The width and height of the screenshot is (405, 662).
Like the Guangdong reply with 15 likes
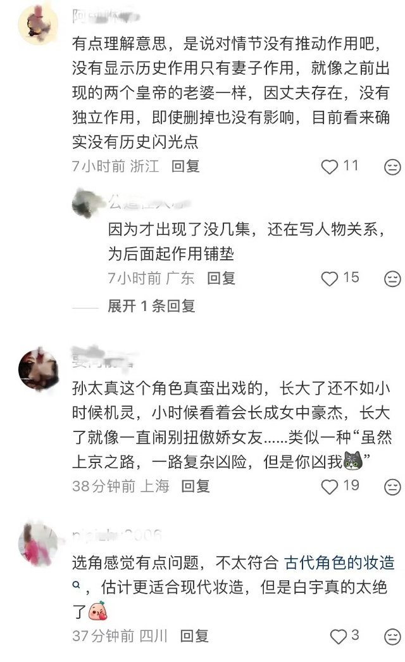point(330,279)
